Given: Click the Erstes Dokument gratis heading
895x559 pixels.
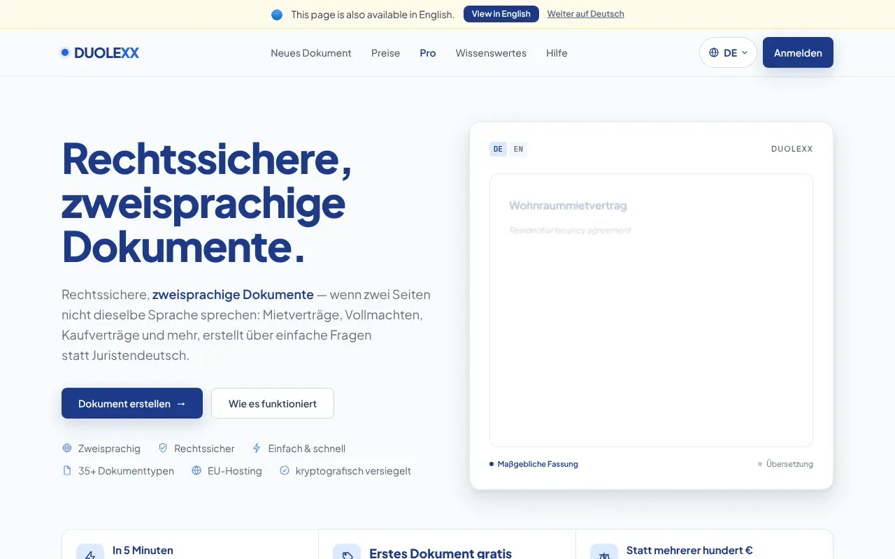Looking at the screenshot, I should (441, 553).
